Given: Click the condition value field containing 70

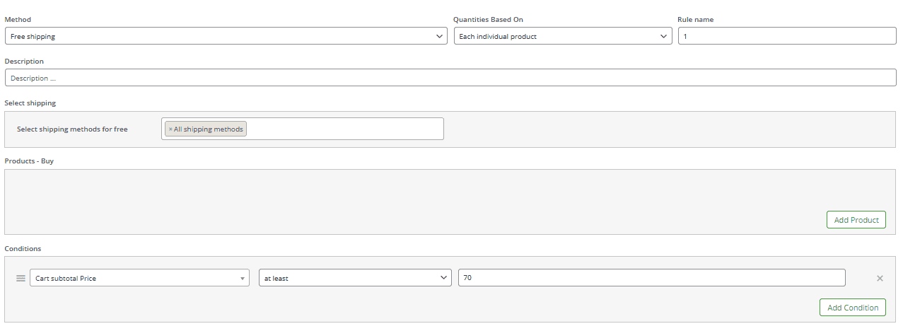Looking at the screenshot, I should click(x=651, y=278).
